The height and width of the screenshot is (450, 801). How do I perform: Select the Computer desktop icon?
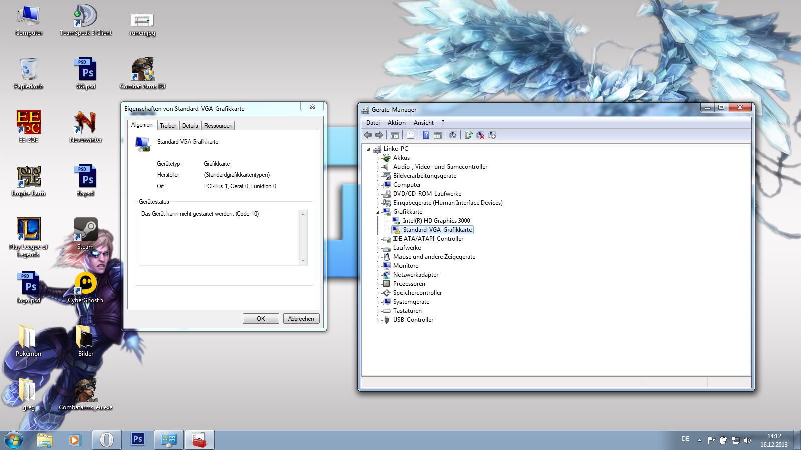(x=29, y=20)
